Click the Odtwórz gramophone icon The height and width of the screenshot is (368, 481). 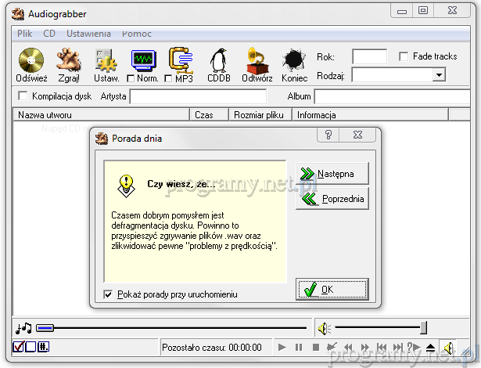[257, 60]
